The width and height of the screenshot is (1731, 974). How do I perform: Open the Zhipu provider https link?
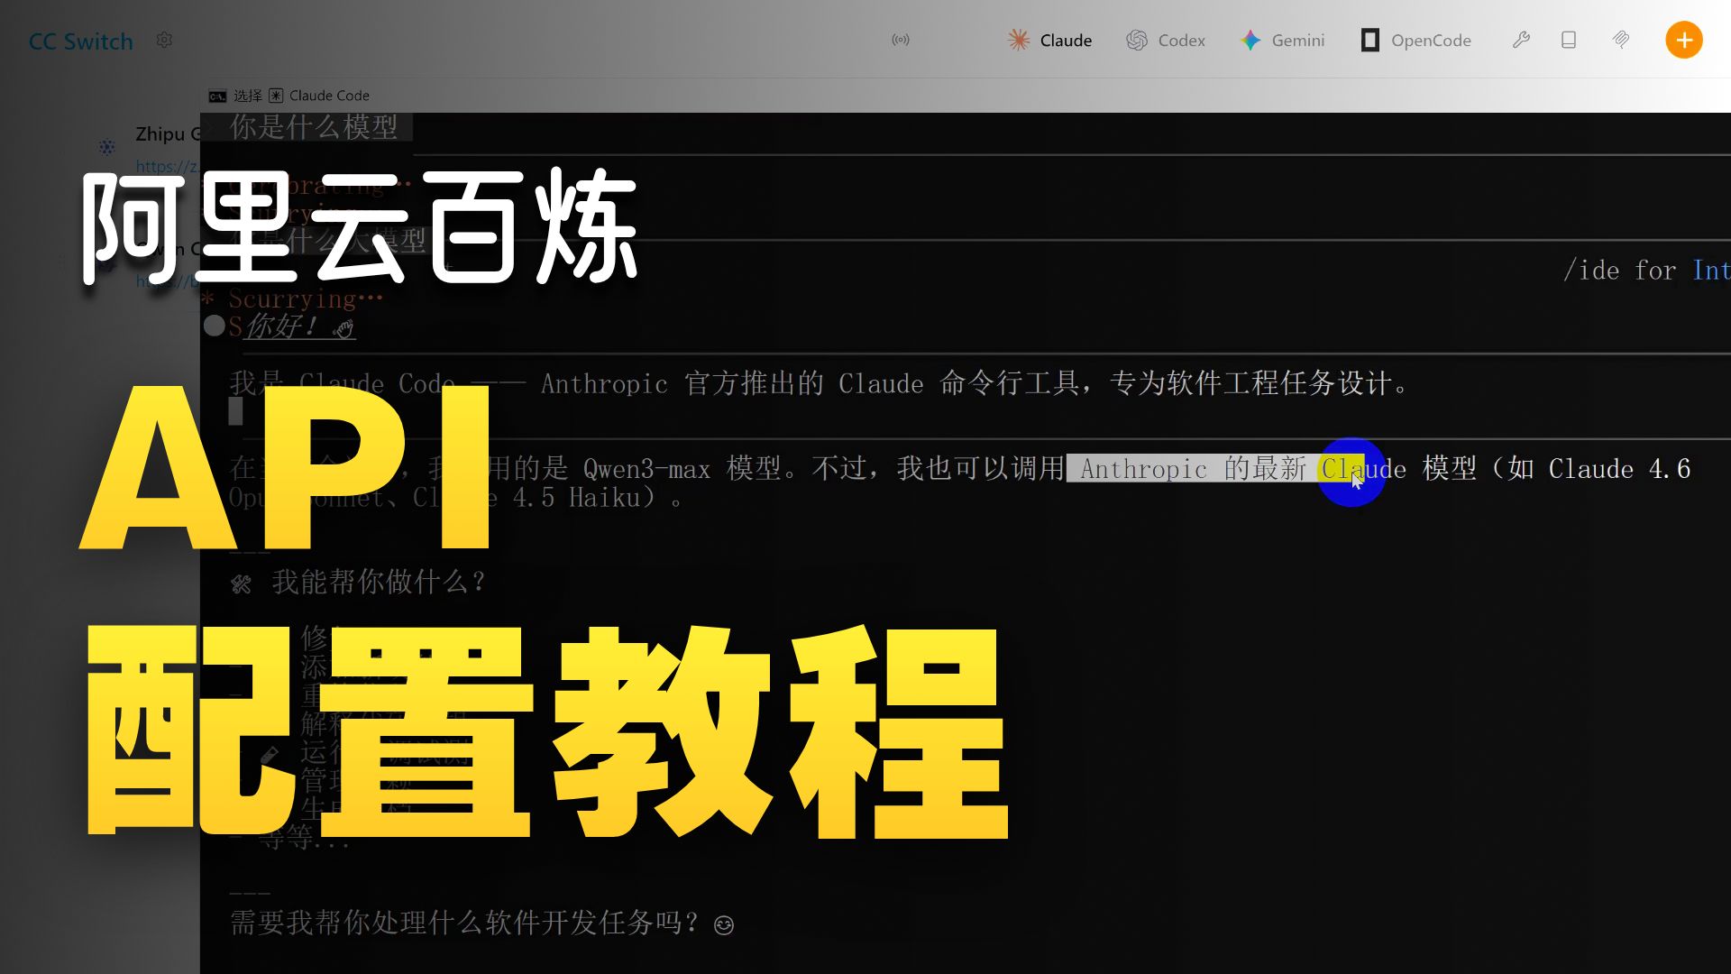[167, 166]
